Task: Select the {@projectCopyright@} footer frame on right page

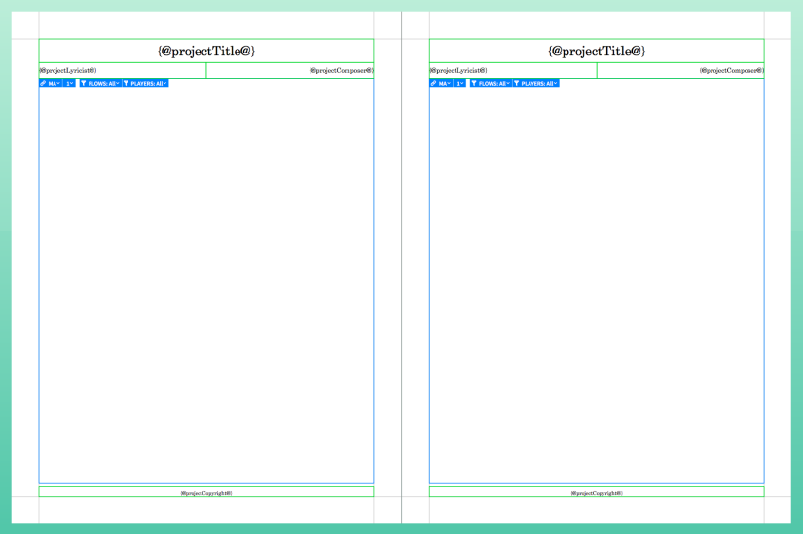Action: tap(597, 493)
